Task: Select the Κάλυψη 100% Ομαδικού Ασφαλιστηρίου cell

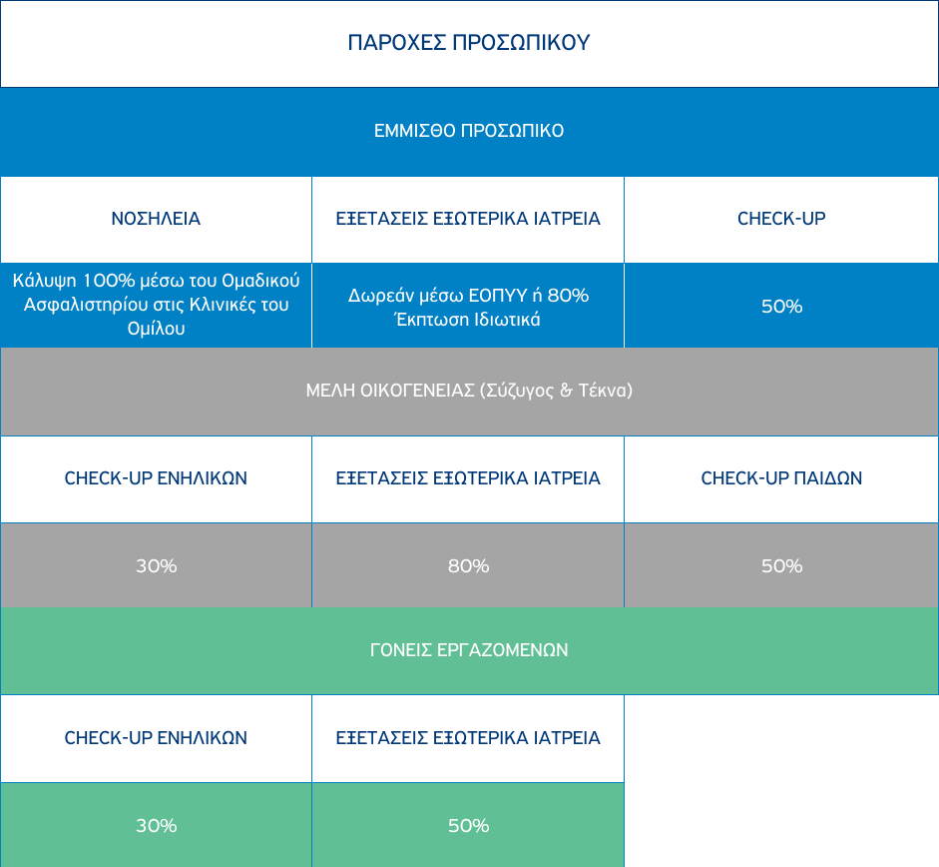Action: (156, 305)
